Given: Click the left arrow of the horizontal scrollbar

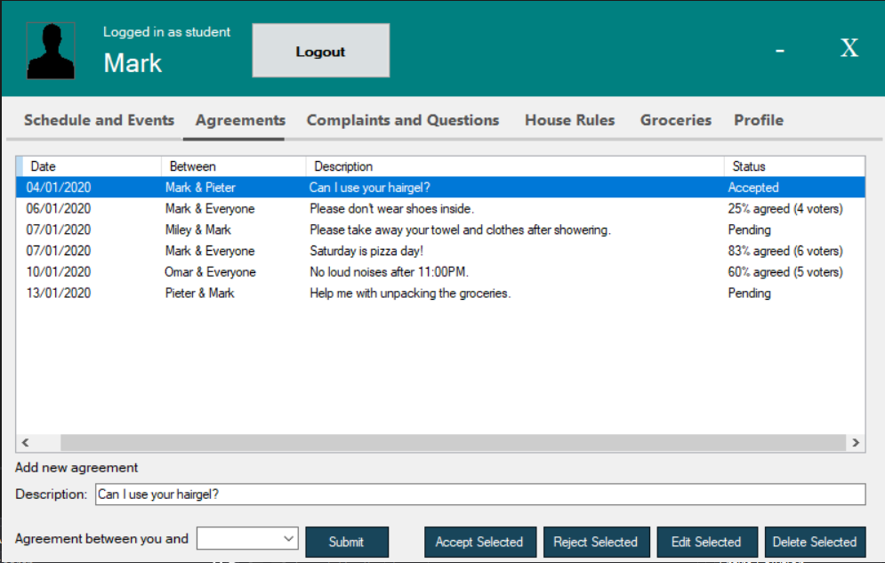Looking at the screenshot, I should [26, 443].
